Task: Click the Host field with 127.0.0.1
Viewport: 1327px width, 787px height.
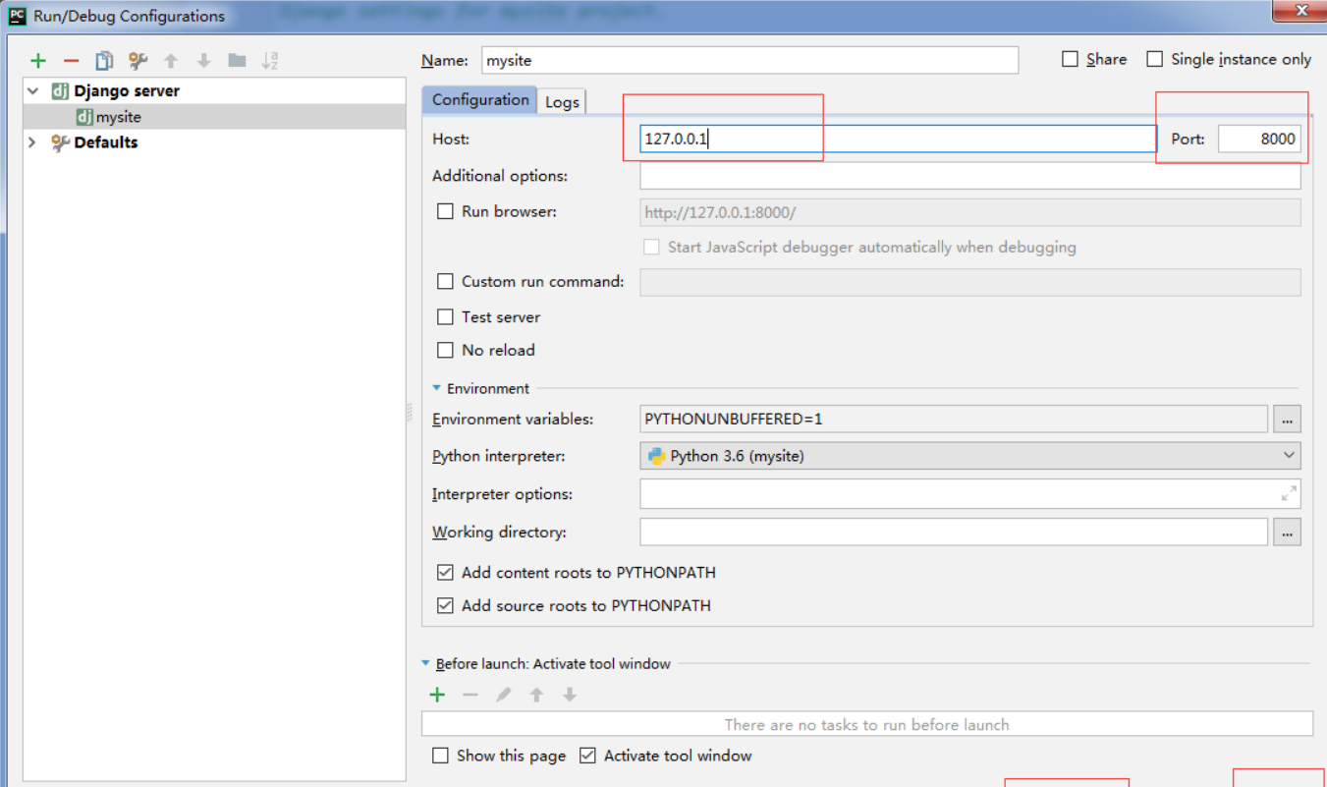Action: point(898,139)
